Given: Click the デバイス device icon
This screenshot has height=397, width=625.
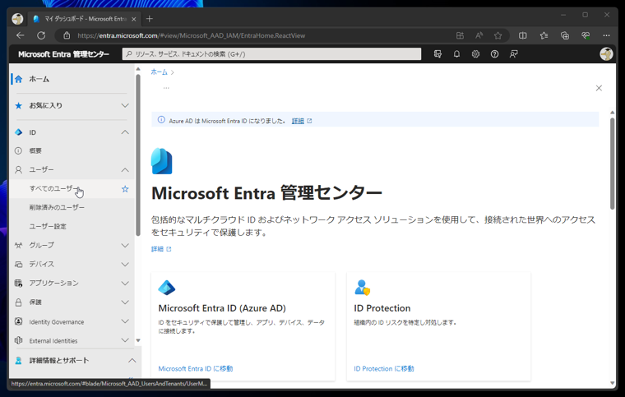Looking at the screenshot, I should click(x=18, y=264).
